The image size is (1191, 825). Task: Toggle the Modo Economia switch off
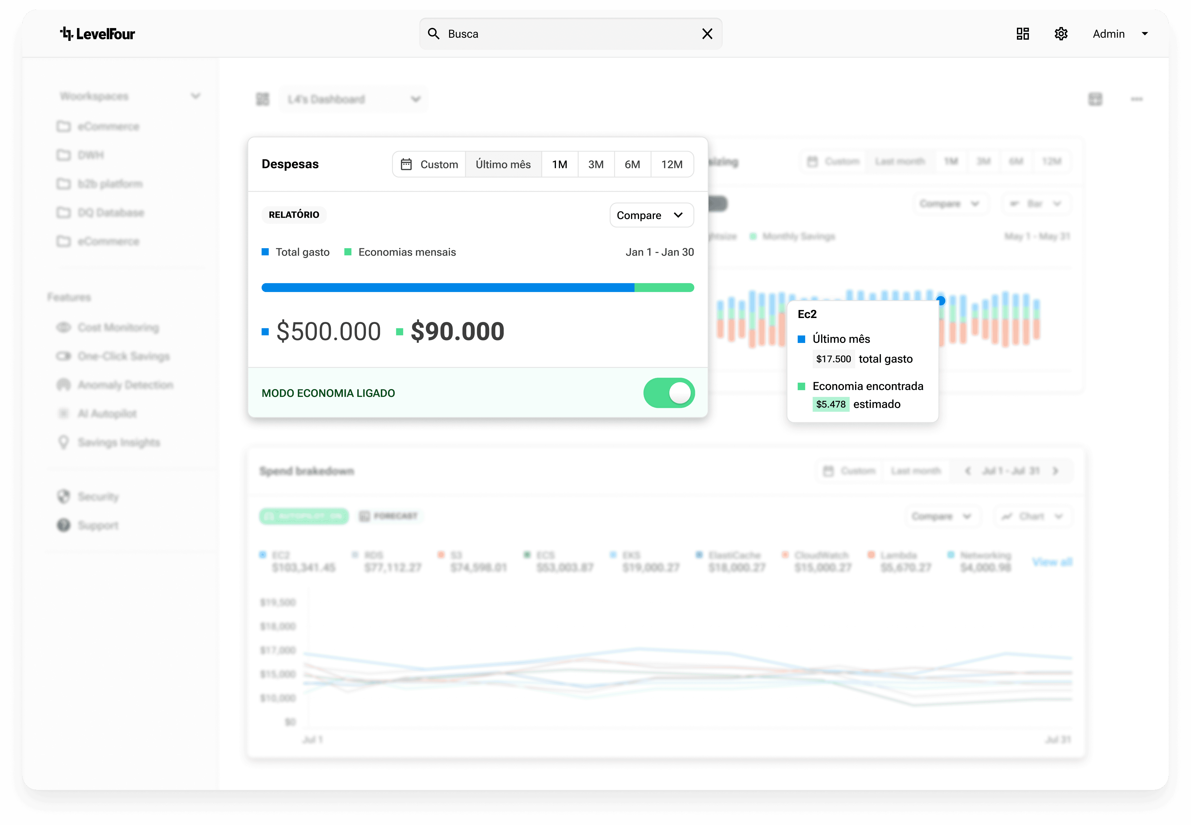point(669,393)
